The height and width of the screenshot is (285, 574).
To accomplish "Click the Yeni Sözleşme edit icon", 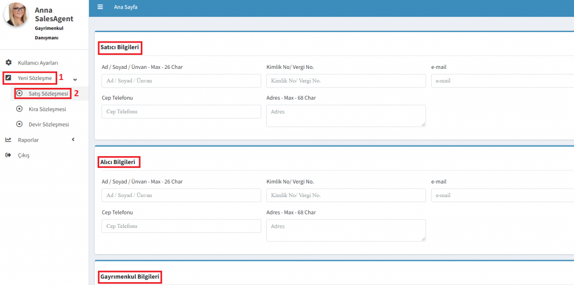I will pos(8,78).
